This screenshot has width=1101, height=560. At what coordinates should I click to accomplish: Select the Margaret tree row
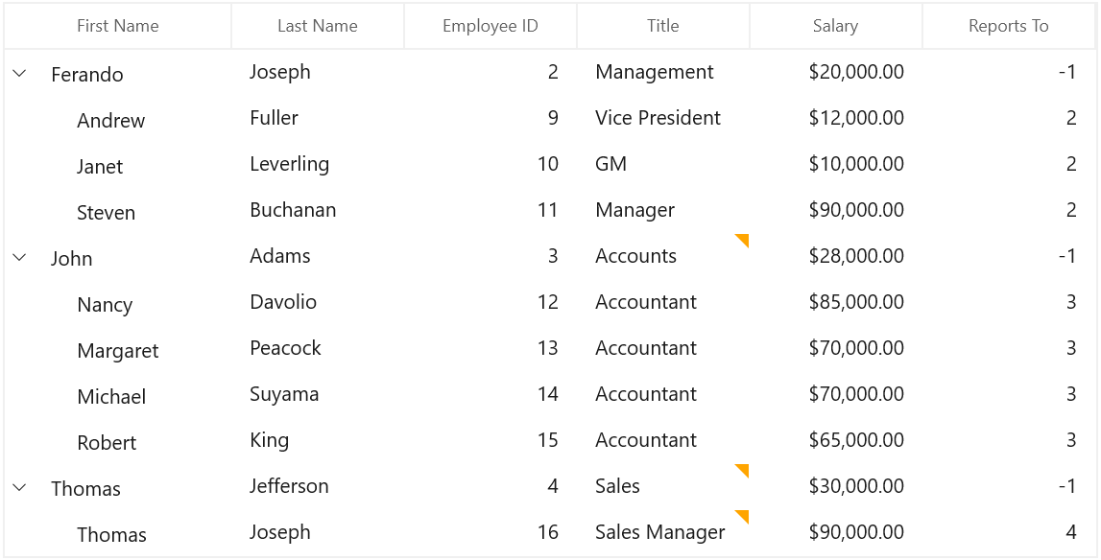click(x=118, y=351)
